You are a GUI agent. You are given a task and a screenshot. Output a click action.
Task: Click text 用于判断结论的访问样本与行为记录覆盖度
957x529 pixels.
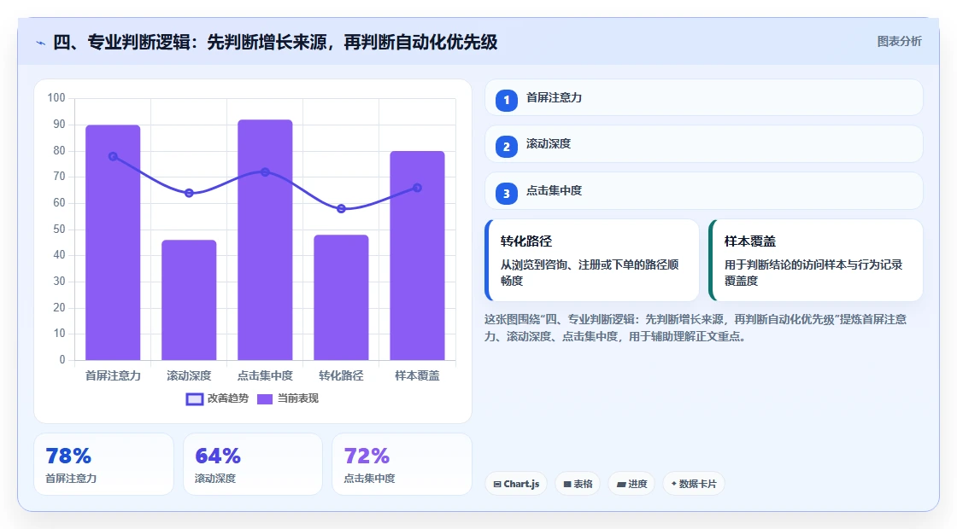[x=813, y=272]
